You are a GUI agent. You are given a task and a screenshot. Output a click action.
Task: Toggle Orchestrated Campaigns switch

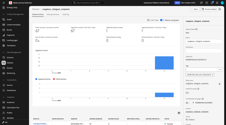pos(187,103)
